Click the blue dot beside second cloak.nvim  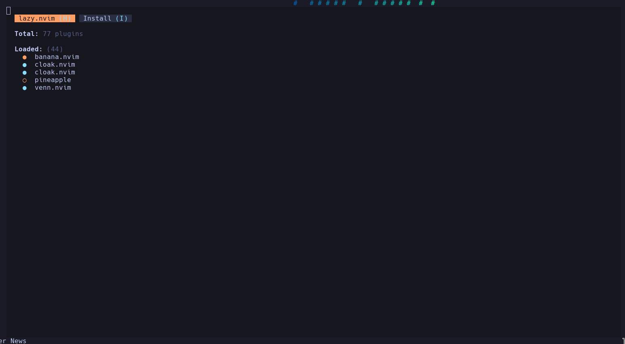coord(25,73)
